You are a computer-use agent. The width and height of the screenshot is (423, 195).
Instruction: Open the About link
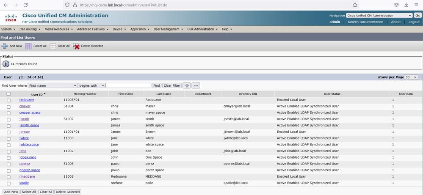tap(396, 22)
